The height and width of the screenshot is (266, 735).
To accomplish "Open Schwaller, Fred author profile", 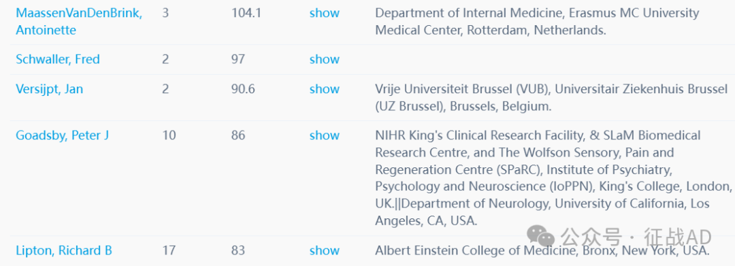I will [x=58, y=59].
